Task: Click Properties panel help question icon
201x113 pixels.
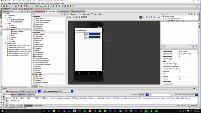Action: [x=190, y=46]
